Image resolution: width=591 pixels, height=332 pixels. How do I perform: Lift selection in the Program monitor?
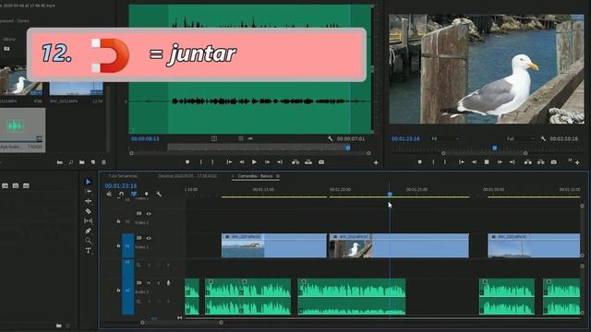coord(528,162)
